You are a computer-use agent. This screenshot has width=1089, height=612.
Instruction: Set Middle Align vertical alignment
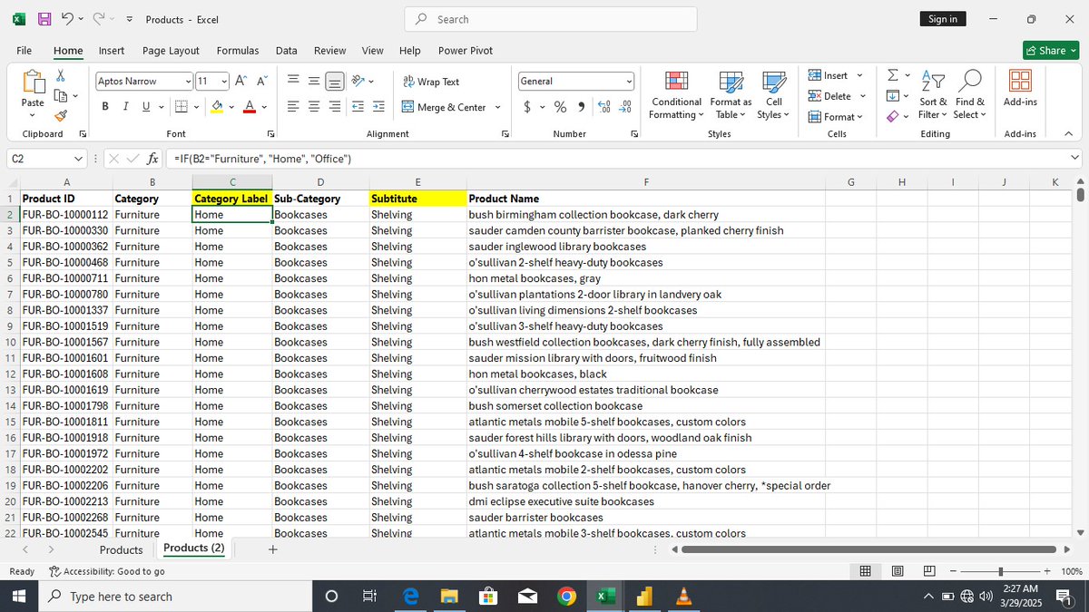314,81
